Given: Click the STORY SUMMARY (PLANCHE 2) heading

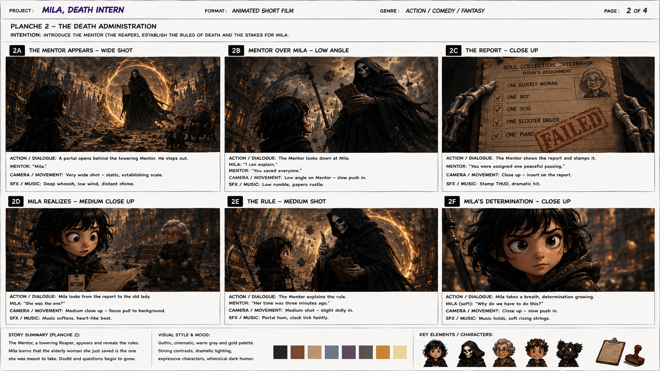Looking at the screenshot, I should point(44,335).
